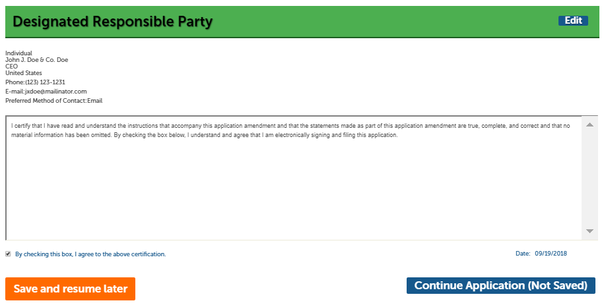Image resolution: width=606 pixels, height=307 pixels.
Task: Click the name John J. Doe & Co. Doe
Action: 36,60
